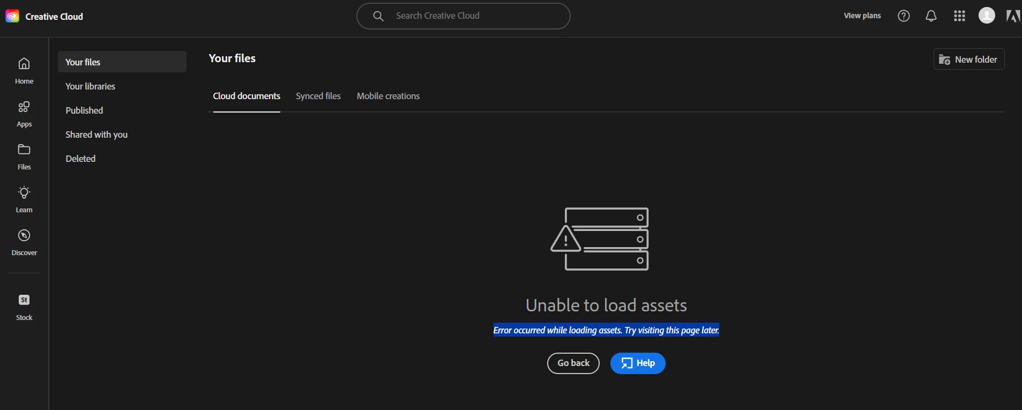Open the Deleted files section
1022x410 pixels.
[80, 159]
